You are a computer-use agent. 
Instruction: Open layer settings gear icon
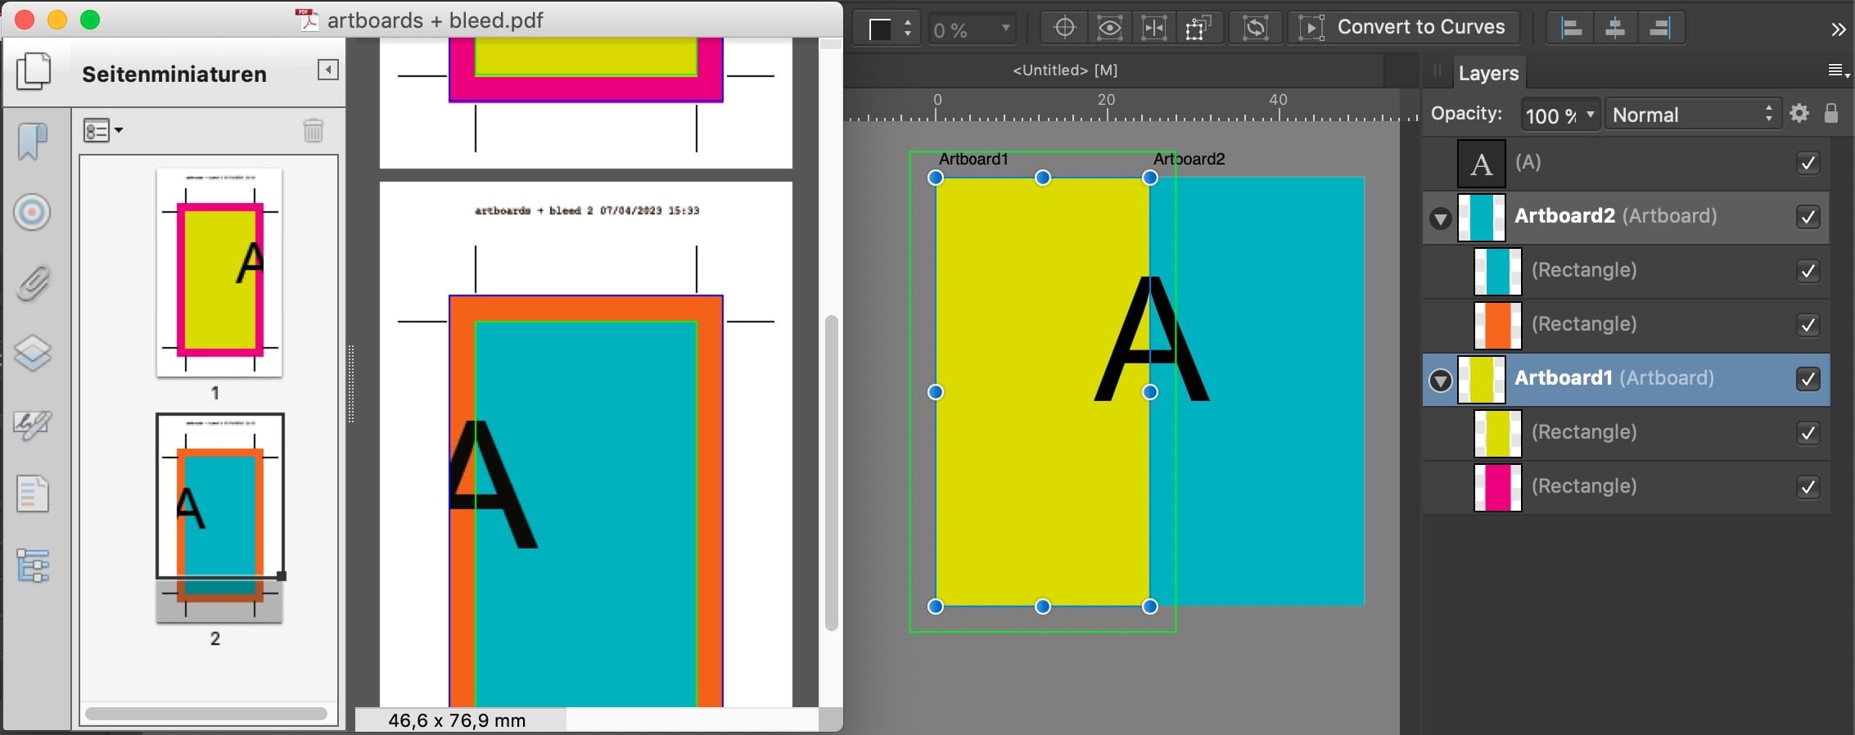(1799, 113)
